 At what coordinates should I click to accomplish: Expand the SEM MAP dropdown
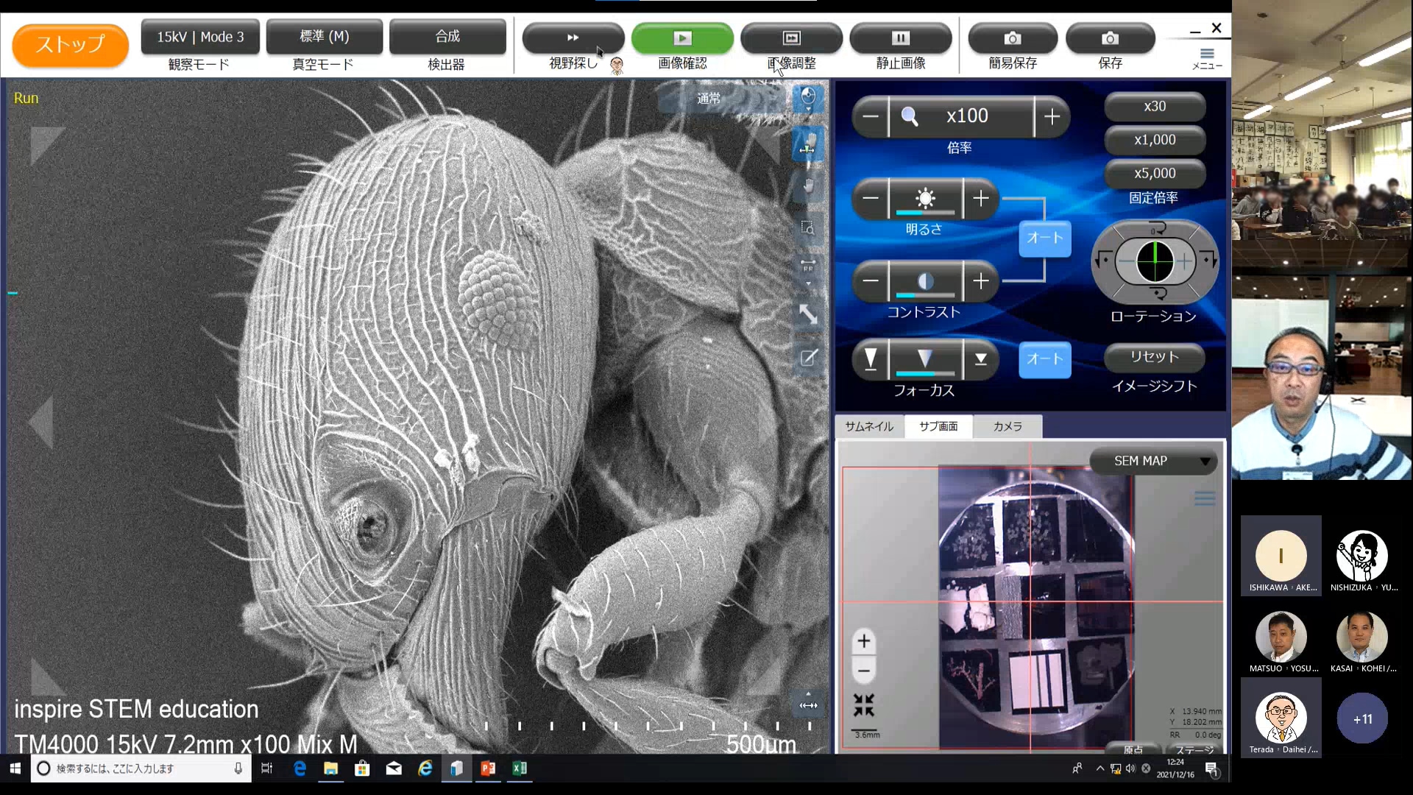1154,461
